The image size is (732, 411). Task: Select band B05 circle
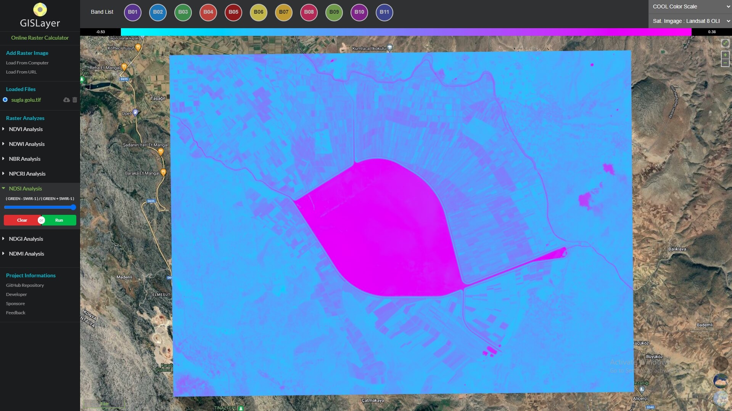coord(233,12)
